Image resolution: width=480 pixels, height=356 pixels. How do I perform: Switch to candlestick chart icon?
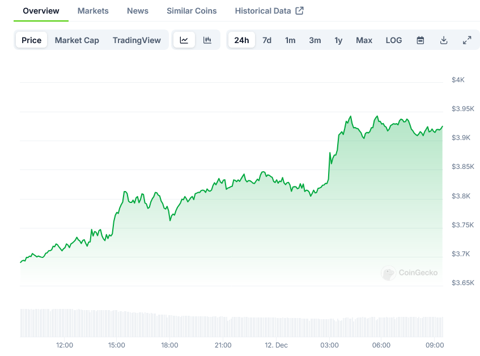tap(207, 40)
